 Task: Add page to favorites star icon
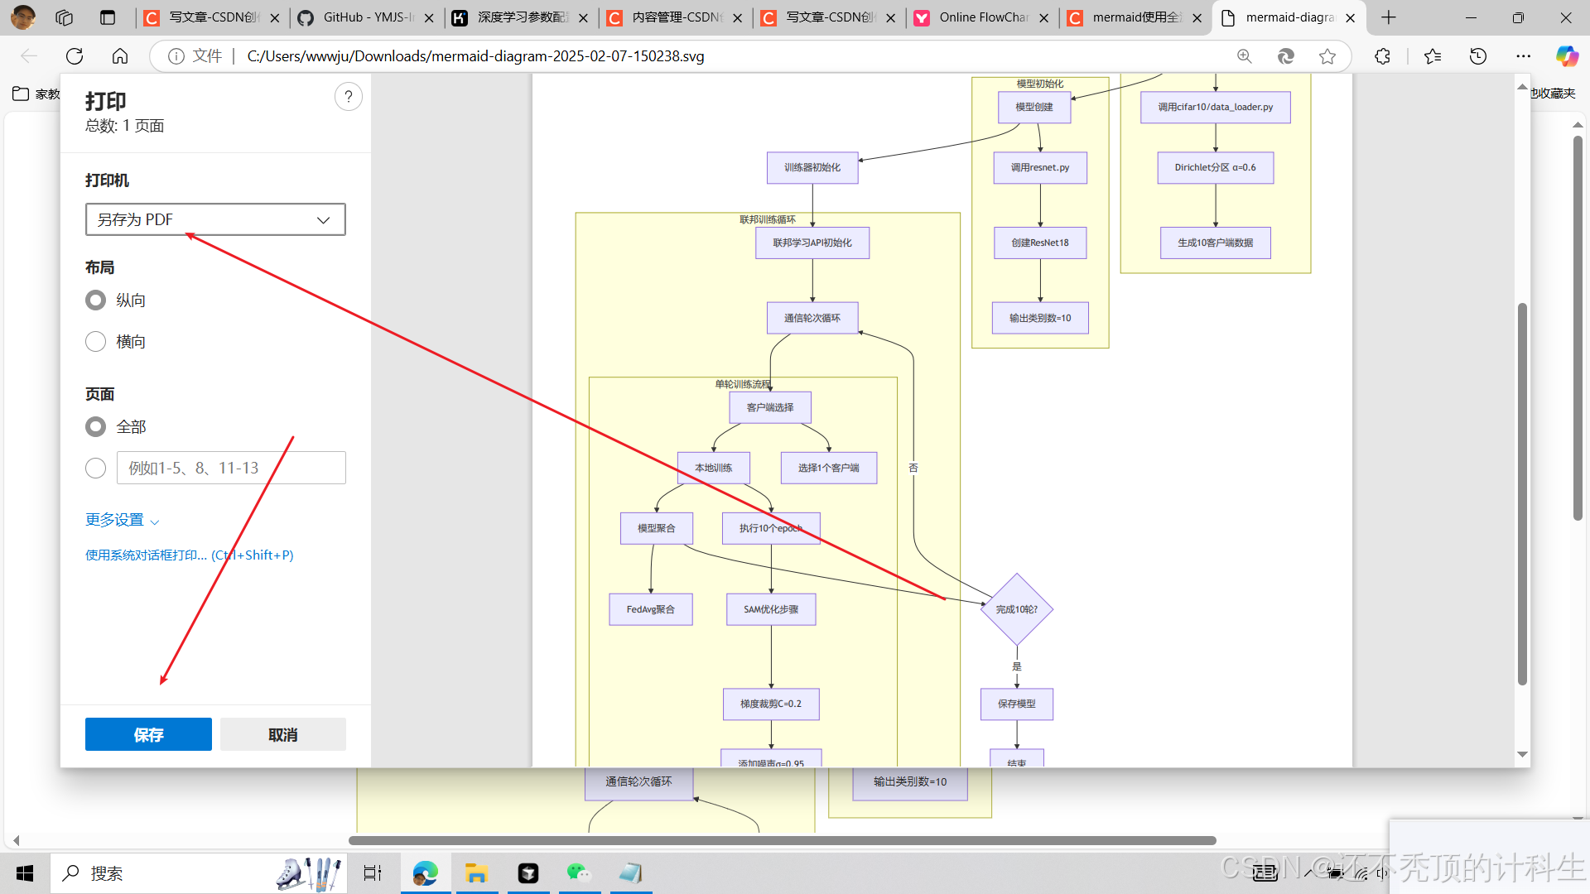pyautogui.click(x=1327, y=56)
